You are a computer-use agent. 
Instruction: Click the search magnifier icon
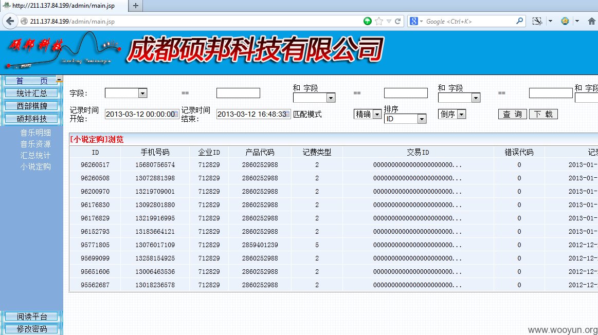point(519,21)
